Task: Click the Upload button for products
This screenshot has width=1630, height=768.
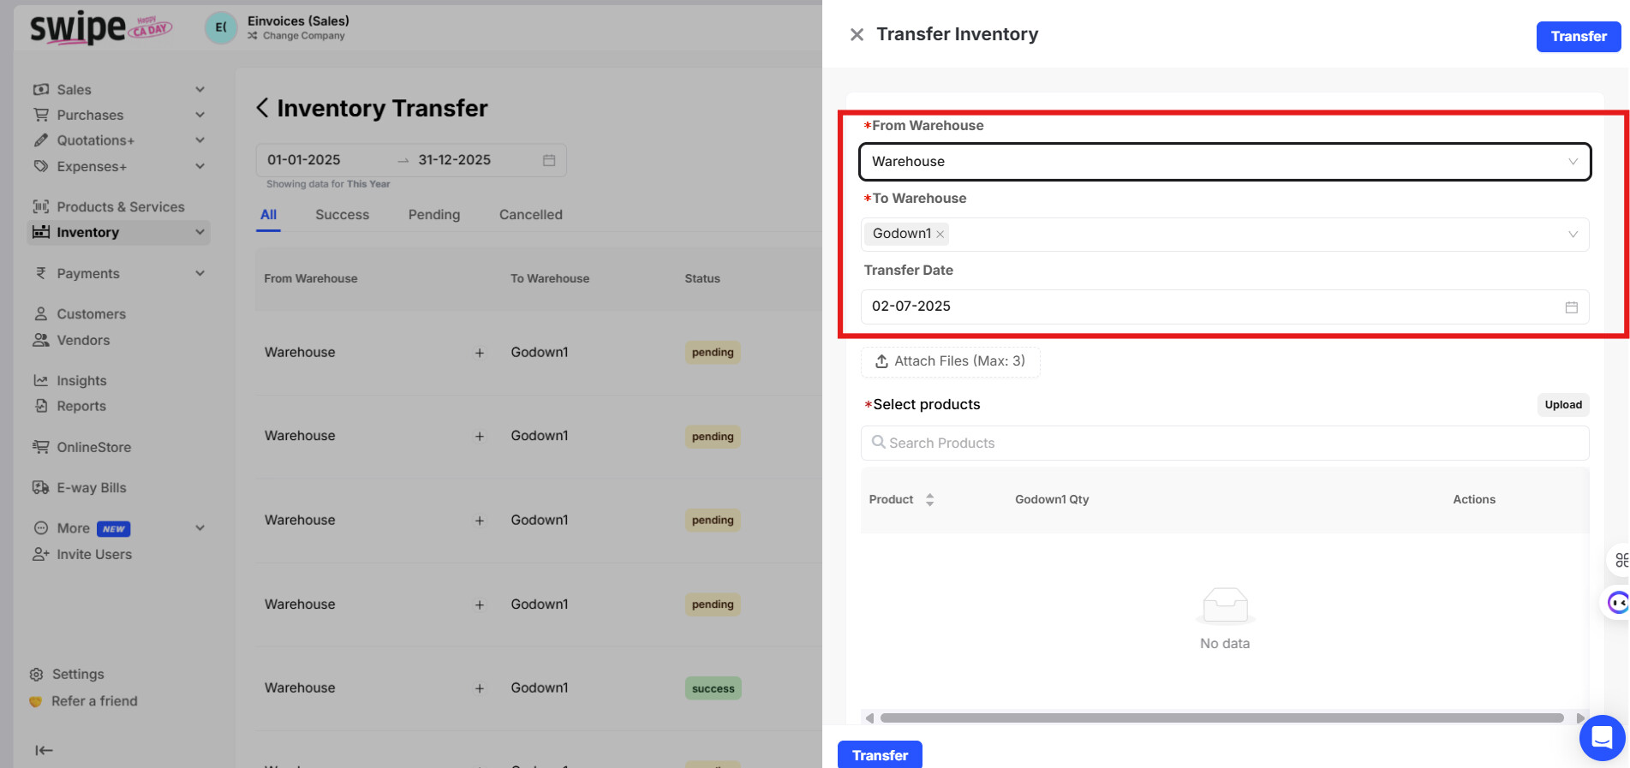Action: pyautogui.click(x=1563, y=405)
